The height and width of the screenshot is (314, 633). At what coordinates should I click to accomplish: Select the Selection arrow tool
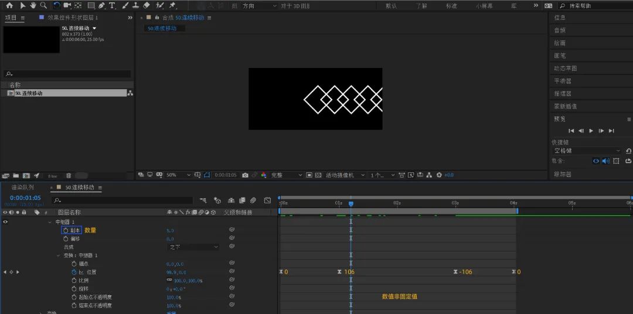tap(23, 6)
